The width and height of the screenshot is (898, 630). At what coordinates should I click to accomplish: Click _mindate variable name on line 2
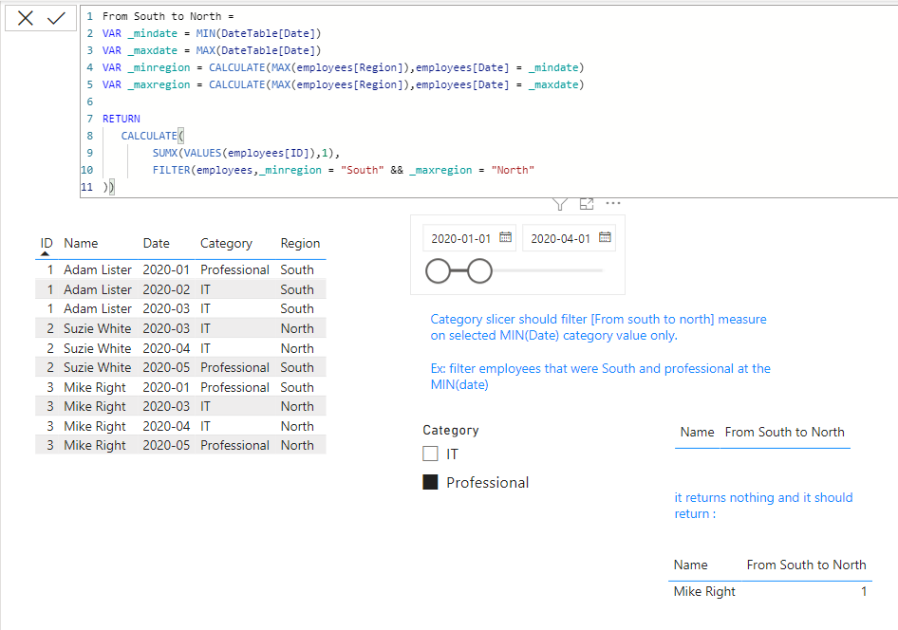click(152, 34)
